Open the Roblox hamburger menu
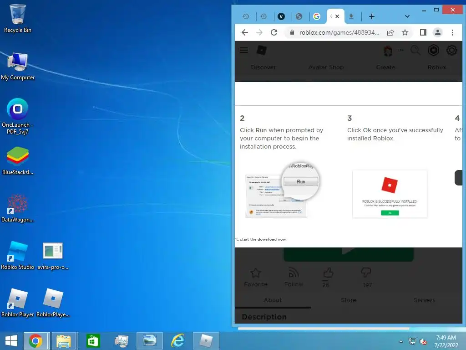Viewport: 466px width, 350px height. (244, 50)
